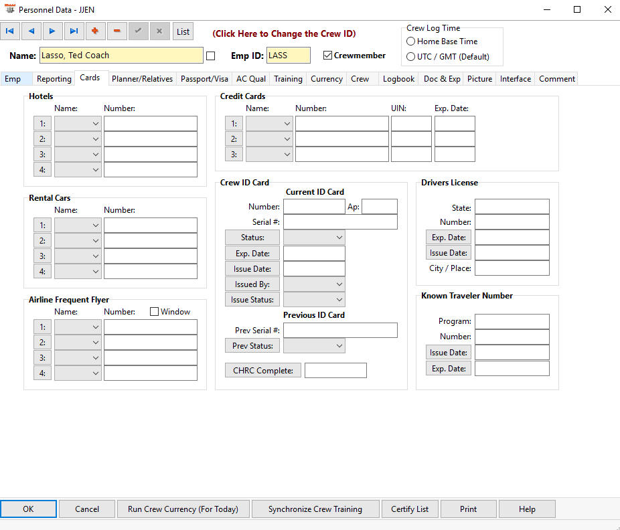620x530 pixels.
Task: Click Run Crew Currency (For Today) button
Action: click(183, 509)
